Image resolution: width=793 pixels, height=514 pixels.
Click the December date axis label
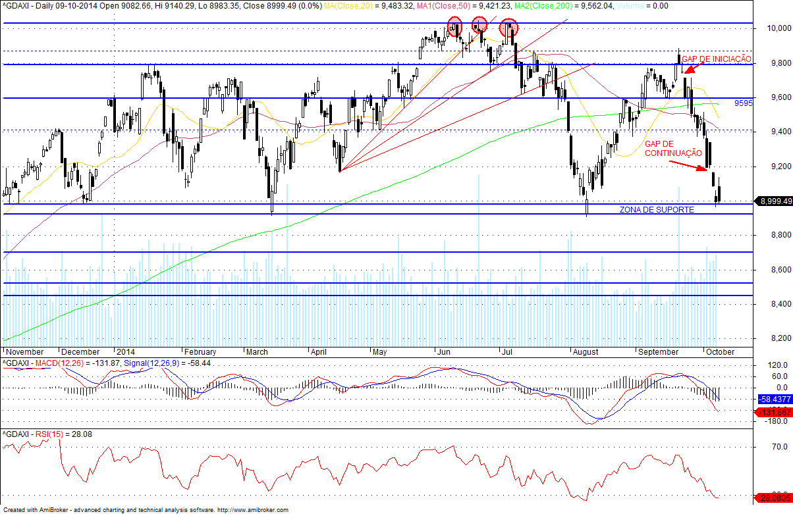[x=80, y=352]
